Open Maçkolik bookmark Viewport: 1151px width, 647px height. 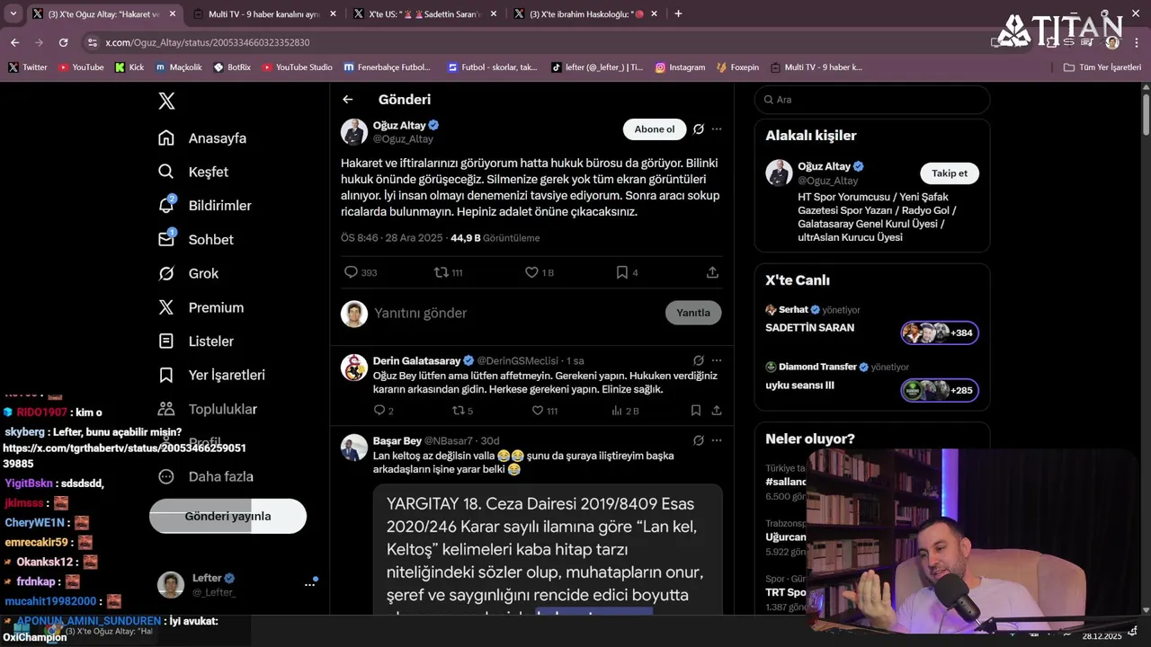click(178, 67)
